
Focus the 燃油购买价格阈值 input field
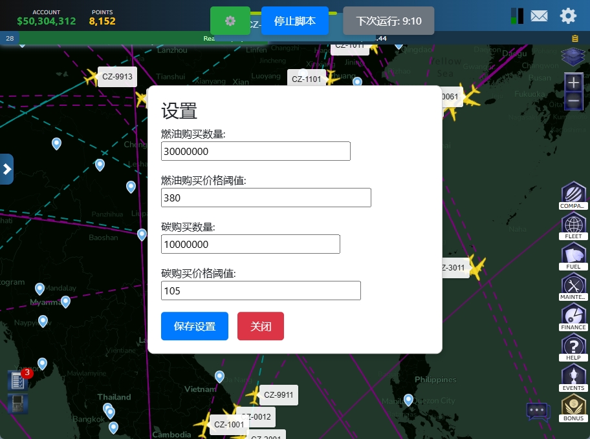pyautogui.click(x=266, y=198)
